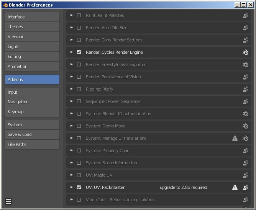Disable the Cycles Render Engine add-on
This screenshot has width=256, height=210.
[x=79, y=52]
